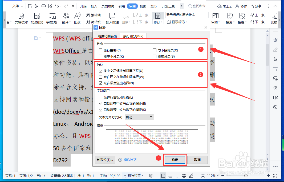Screen dimensions: 284x182
Task: Expand 显示标记 dropdown
Action: (x=186, y=22)
